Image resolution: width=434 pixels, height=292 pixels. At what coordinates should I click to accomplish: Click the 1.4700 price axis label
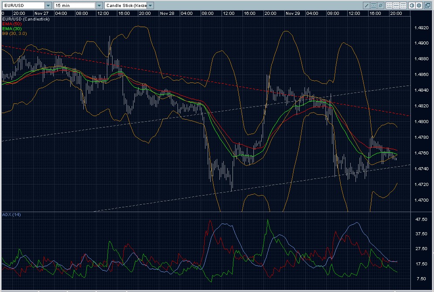421,200
